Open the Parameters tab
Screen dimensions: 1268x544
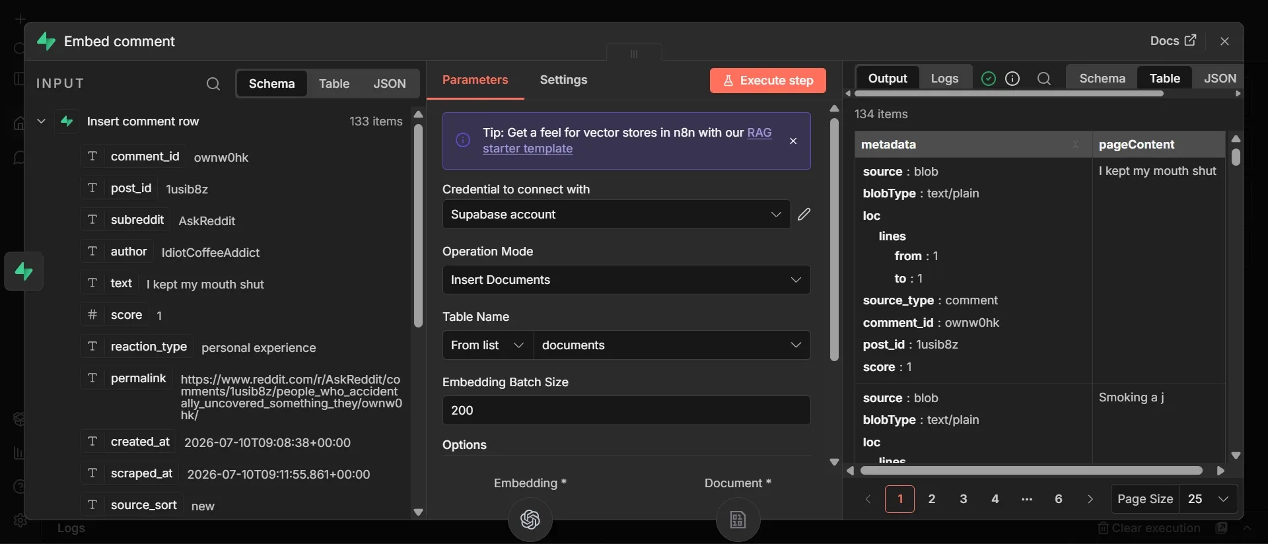[475, 80]
